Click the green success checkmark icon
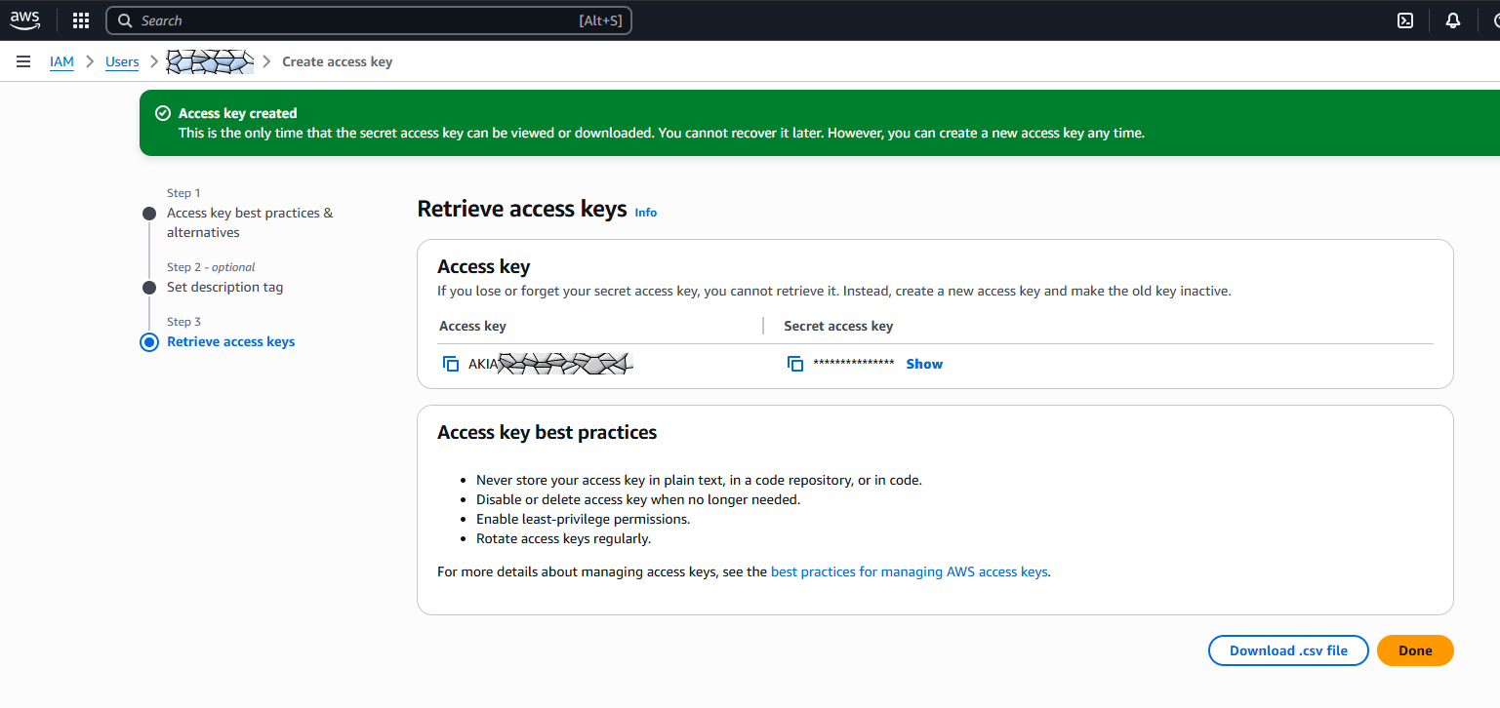 (163, 113)
